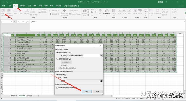Insert a Line sparkline
The height and width of the screenshot is (101, 186).
pos(119,12)
